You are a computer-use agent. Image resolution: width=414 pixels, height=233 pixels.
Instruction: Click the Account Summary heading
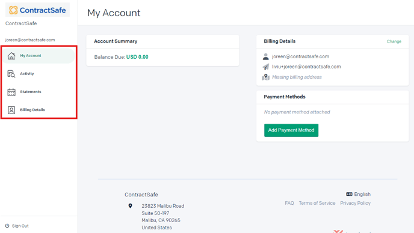[116, 41]
